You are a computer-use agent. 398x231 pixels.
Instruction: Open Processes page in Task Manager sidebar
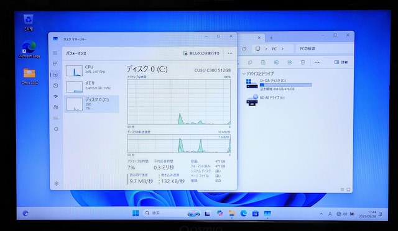click(55, 63)
